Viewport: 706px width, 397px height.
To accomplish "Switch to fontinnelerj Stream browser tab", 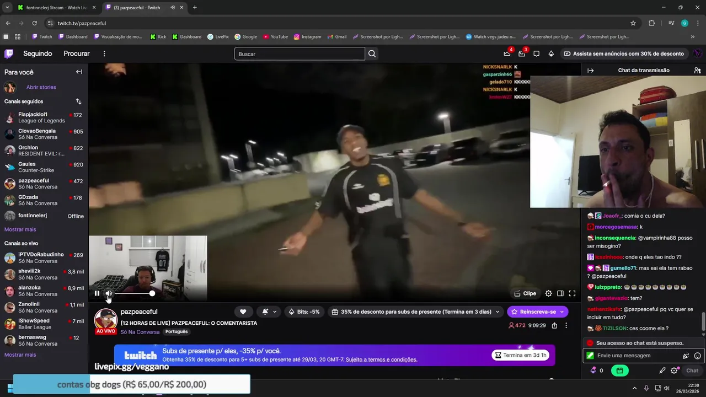I will click(x=57, y=8).
